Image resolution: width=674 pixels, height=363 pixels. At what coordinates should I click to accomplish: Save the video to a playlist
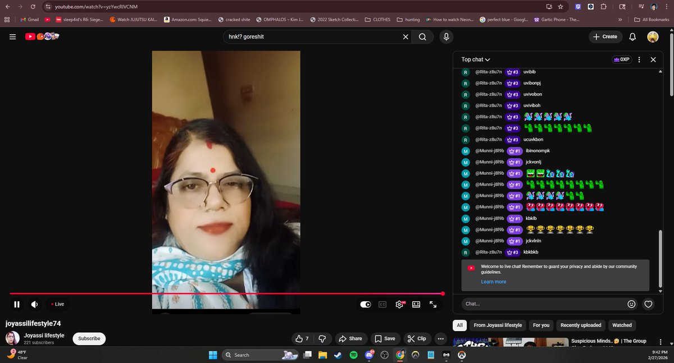coord(385,338)
